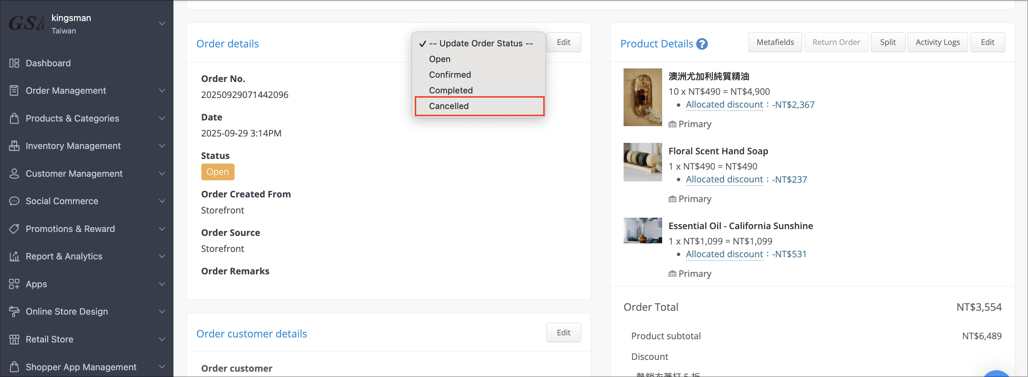
Task: Click the eucalyptus oil product thumbnail
Action: tap(642, 97)
